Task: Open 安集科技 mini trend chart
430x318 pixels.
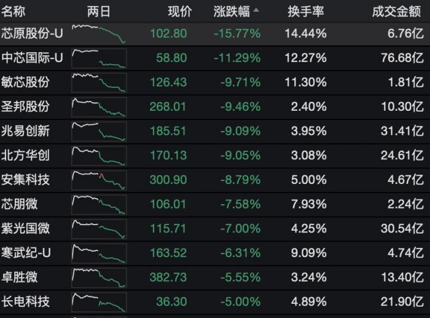Action: [99, 180]
